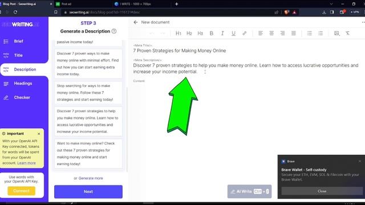The width and height of the screenshot is (365, 205).
Task: Insert bulleted list
Action: click(309, 33)
